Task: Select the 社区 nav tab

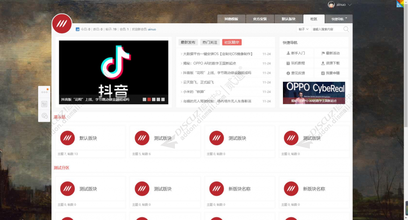Action: pos(314,19)
